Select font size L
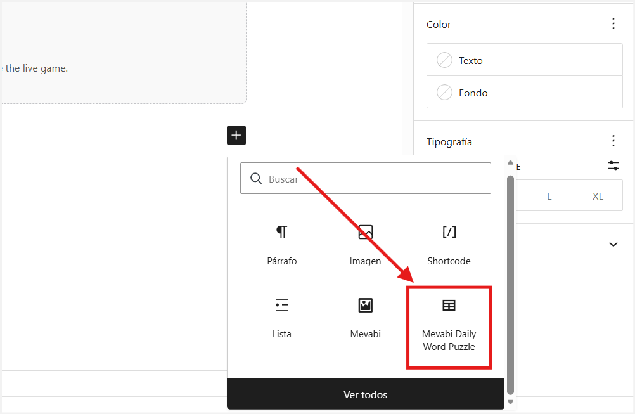The image size is (635, 414). (x=549, y=197)
